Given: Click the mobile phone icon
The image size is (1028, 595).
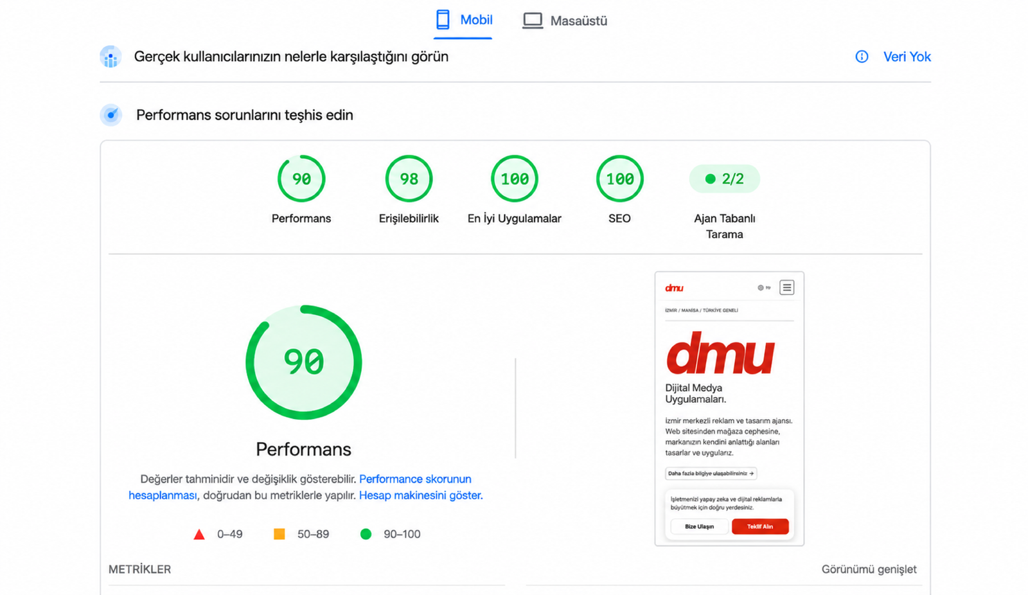Looking at the screenshot, I should (443, 20).
